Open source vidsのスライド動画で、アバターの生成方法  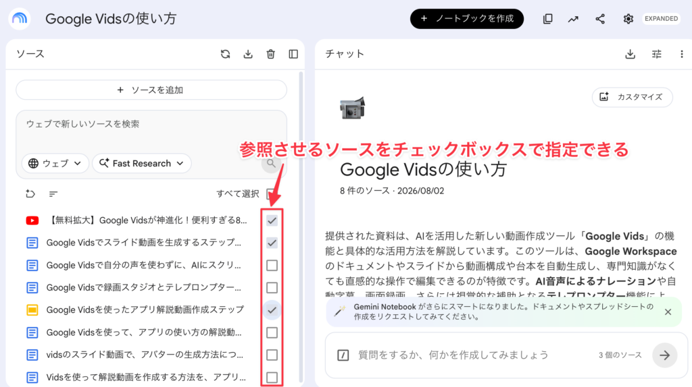(x=145, y=355)
